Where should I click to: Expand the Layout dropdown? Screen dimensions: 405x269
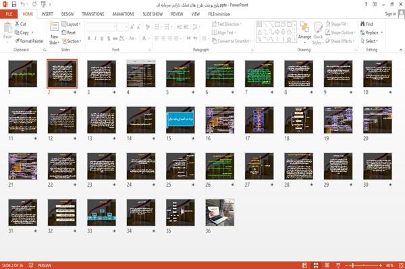coord(72,24)
